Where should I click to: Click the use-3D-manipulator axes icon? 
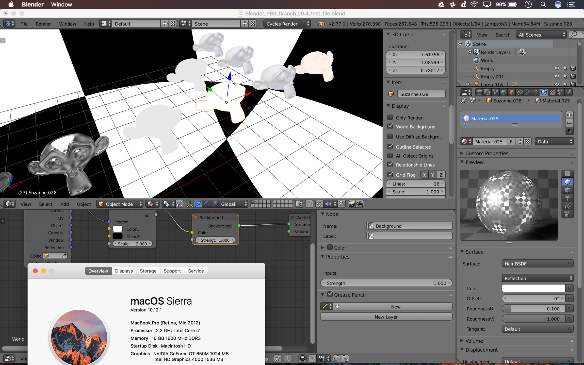(190, 204)
